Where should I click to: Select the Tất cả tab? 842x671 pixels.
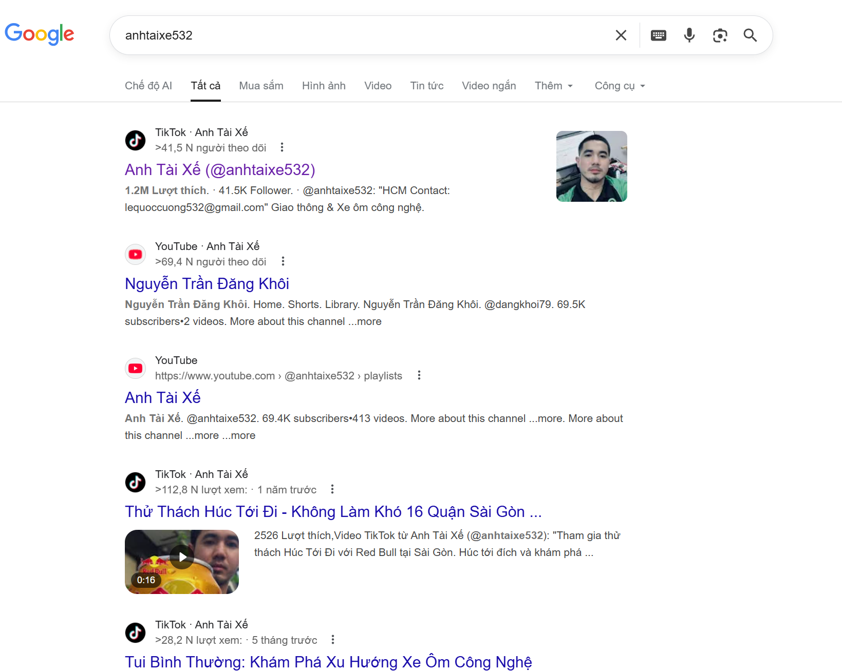tap(205, 86)
